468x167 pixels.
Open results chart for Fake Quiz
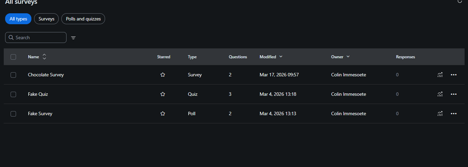tap(440, 94)
